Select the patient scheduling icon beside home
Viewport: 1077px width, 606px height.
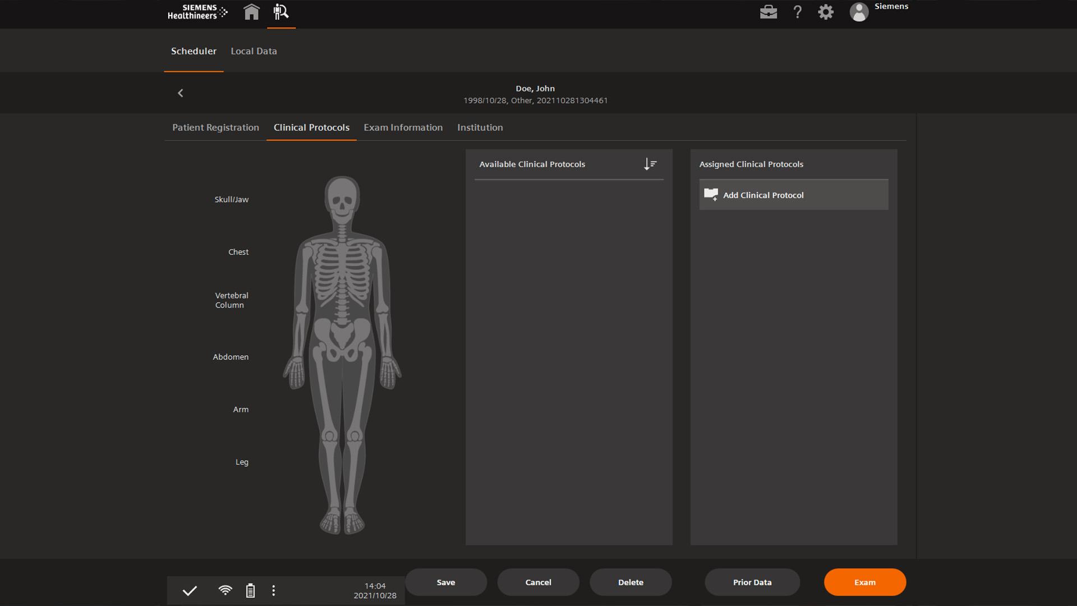pos(280,11)
